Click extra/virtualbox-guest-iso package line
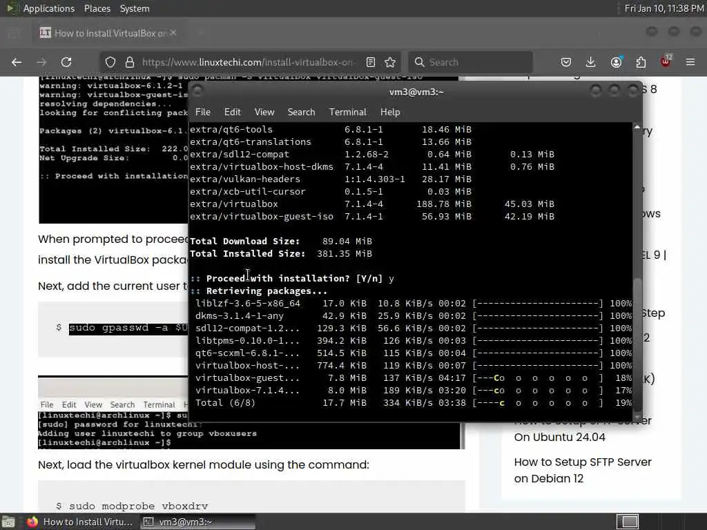 372,216
